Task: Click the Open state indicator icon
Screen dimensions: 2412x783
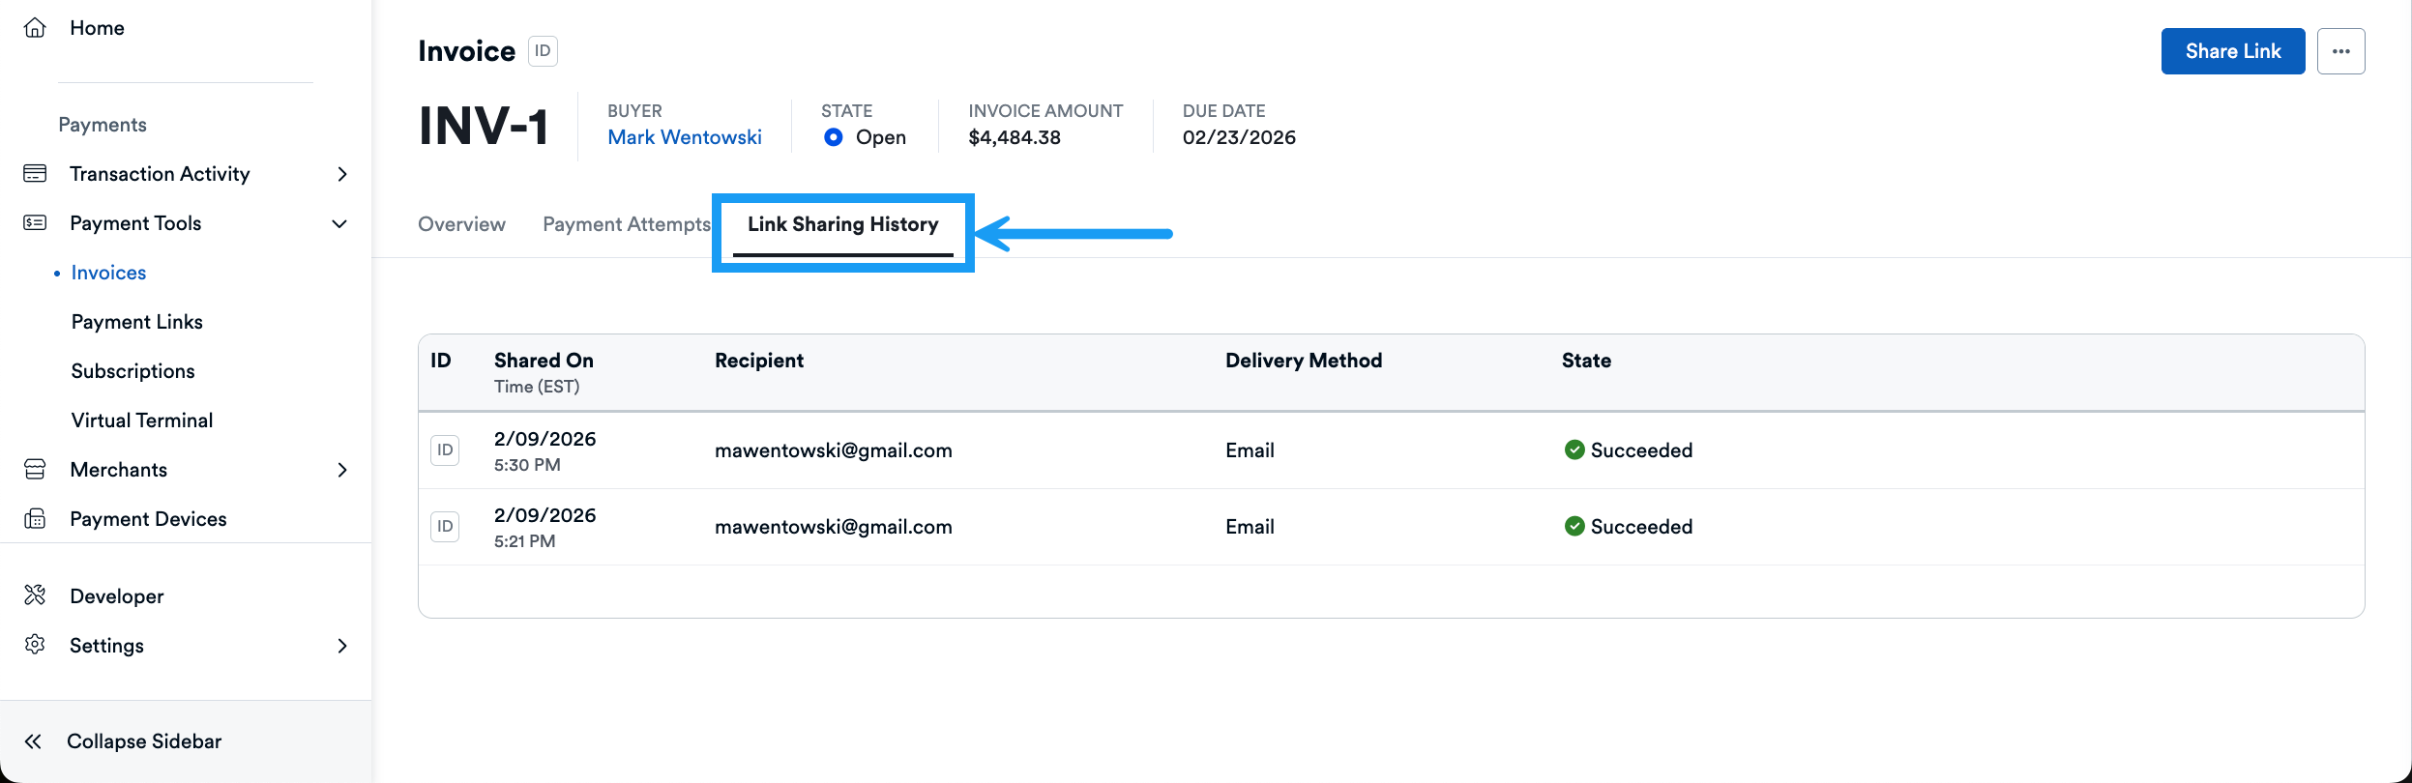Action: click(x=834, y=137)
